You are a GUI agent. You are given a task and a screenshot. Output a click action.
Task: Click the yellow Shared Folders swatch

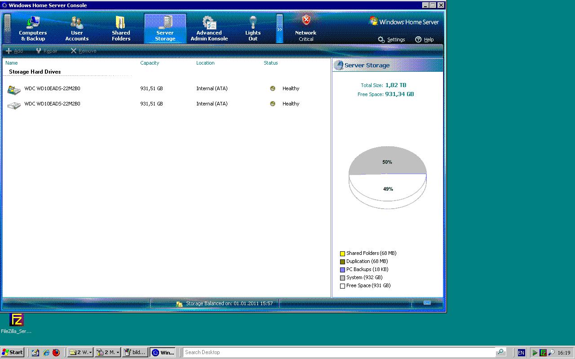[x=342, y=254]
